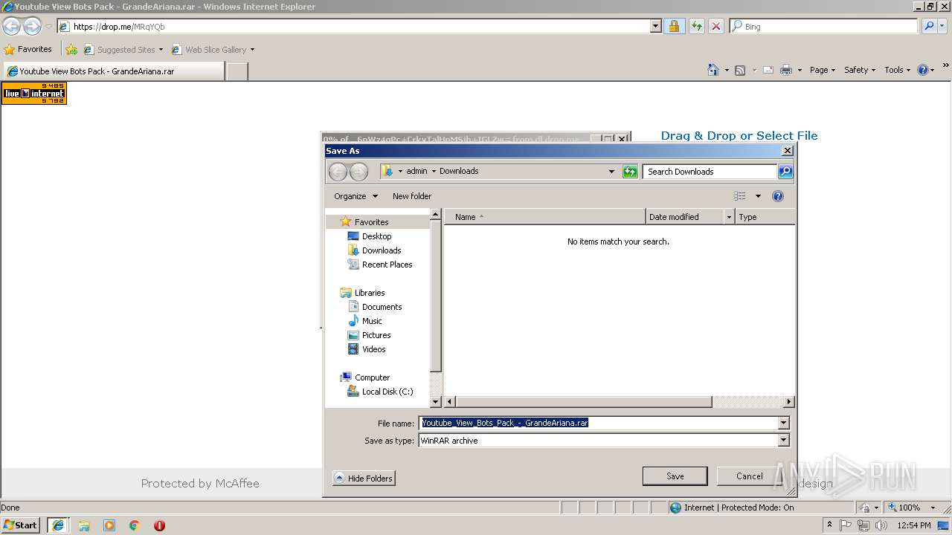The width and height of the screenshot is (952, 535).
Task: Open the Windows Start menu
Action: coord(21,525)
